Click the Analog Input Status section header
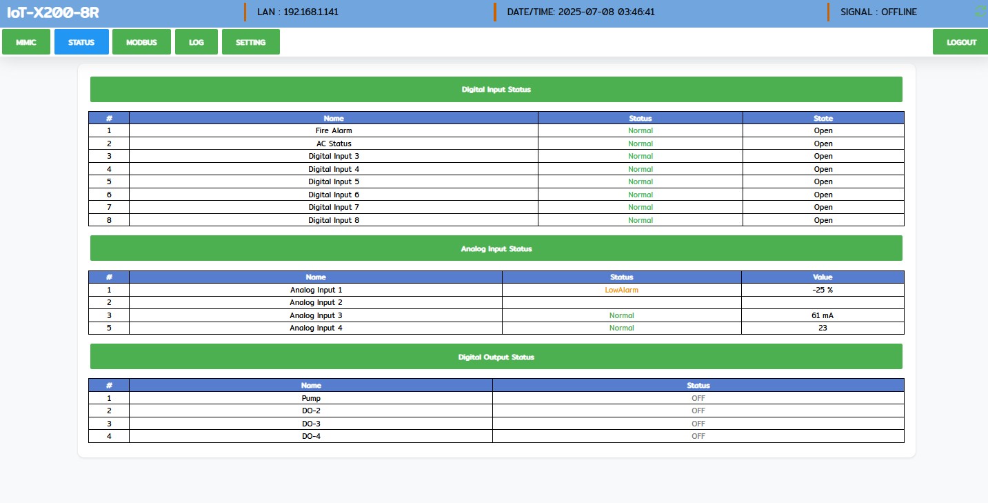 (x=496, y=248)
